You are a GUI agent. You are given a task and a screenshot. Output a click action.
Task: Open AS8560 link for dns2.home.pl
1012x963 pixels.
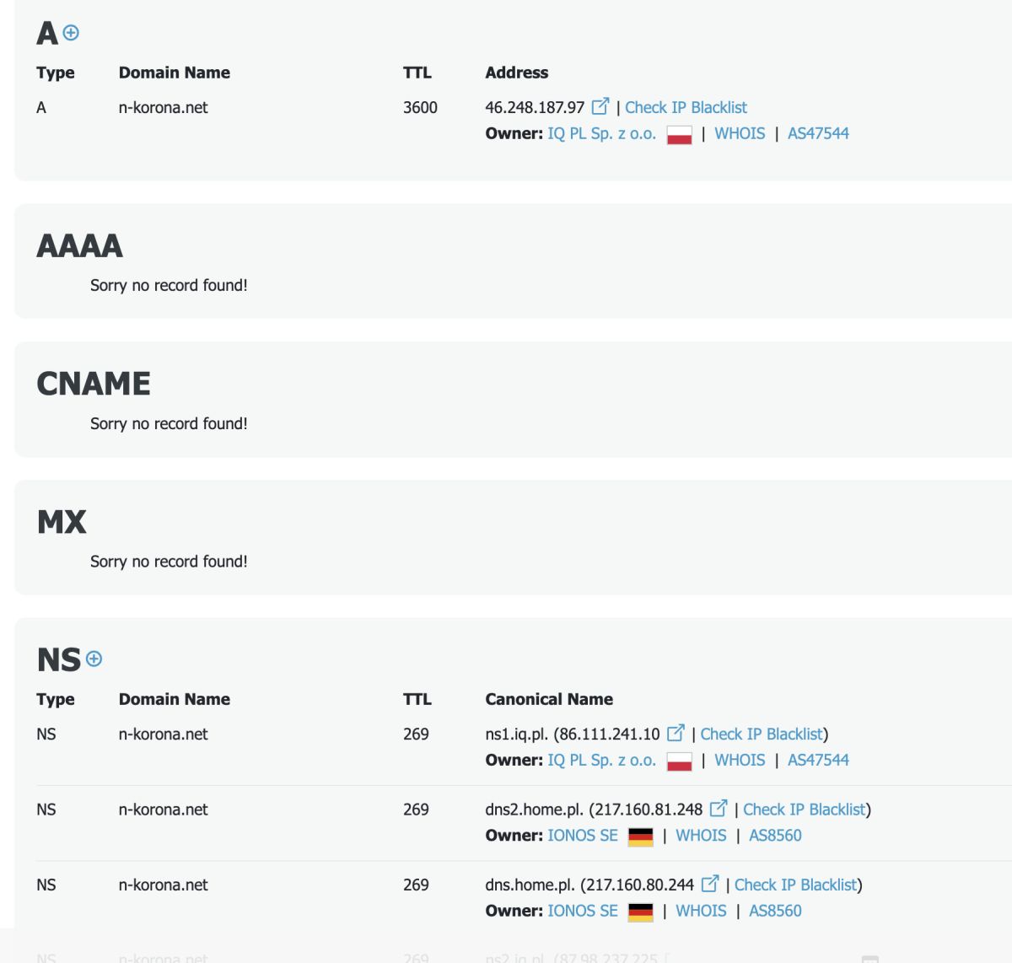(775, 835)
